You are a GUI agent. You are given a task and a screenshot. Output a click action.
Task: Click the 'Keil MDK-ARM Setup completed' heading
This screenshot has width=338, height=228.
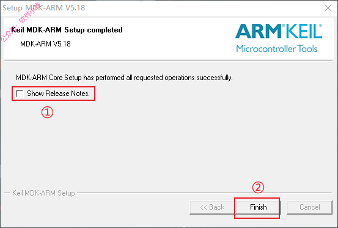(x=67, y=30)
